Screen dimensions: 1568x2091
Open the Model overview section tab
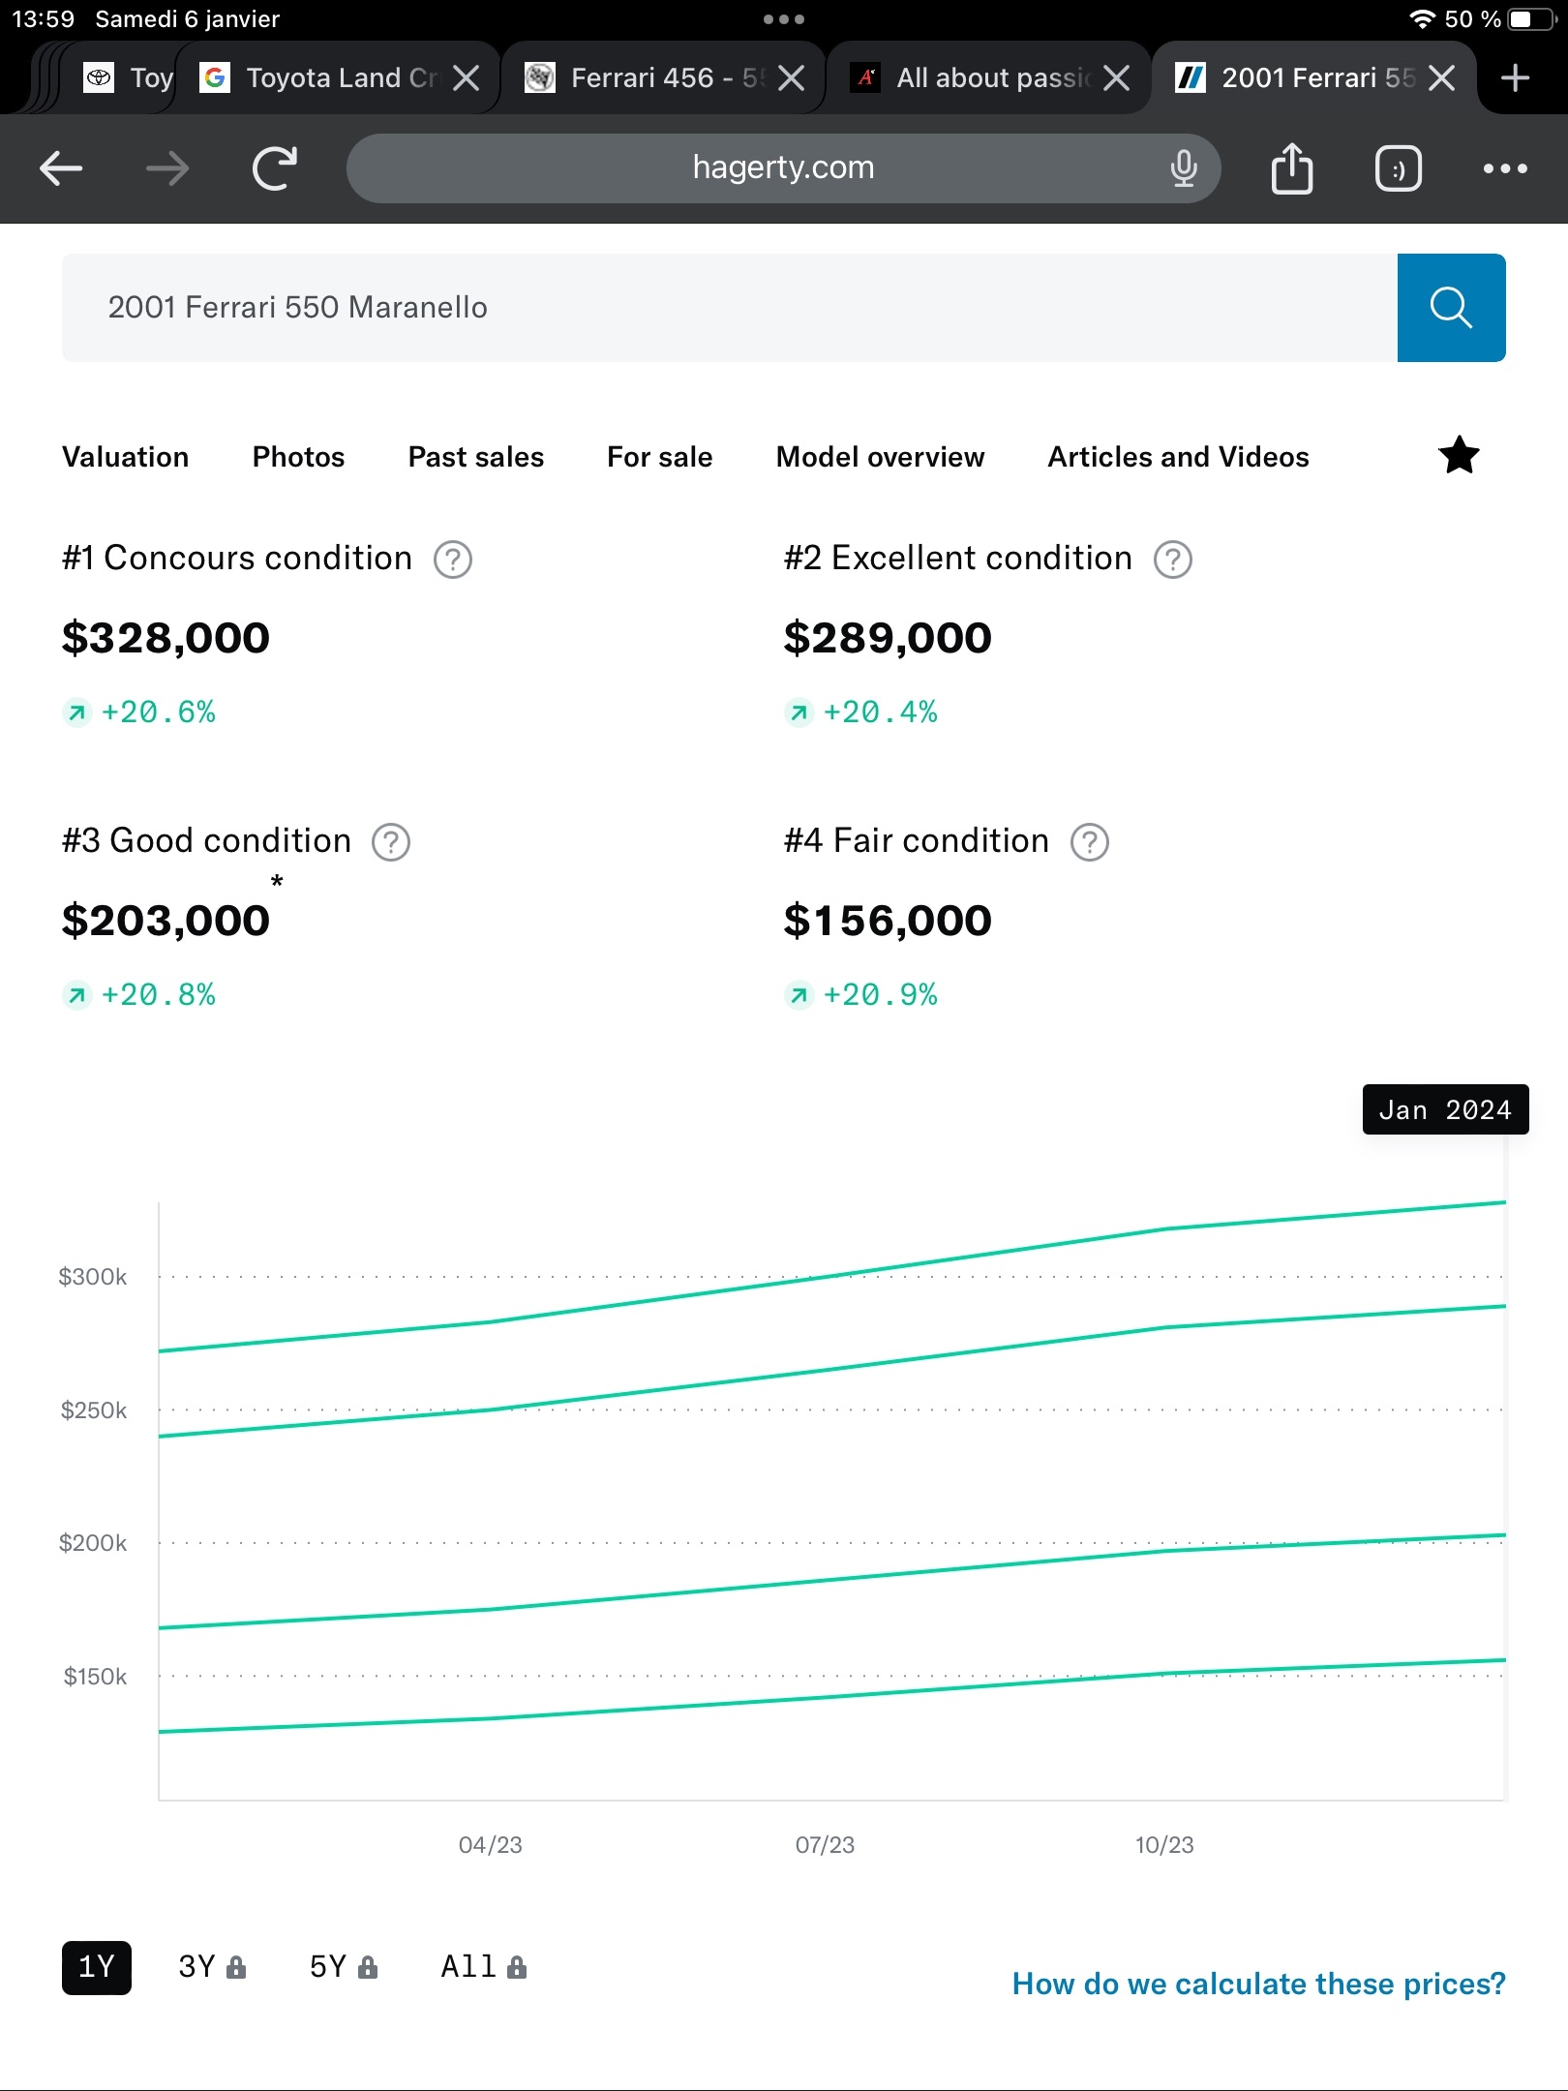pyautogui.click(x=881, y=457)
